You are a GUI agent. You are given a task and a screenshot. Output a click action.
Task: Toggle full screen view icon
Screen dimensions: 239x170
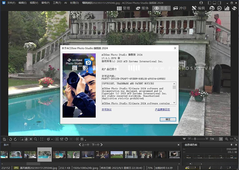click(x=42, y=139)
